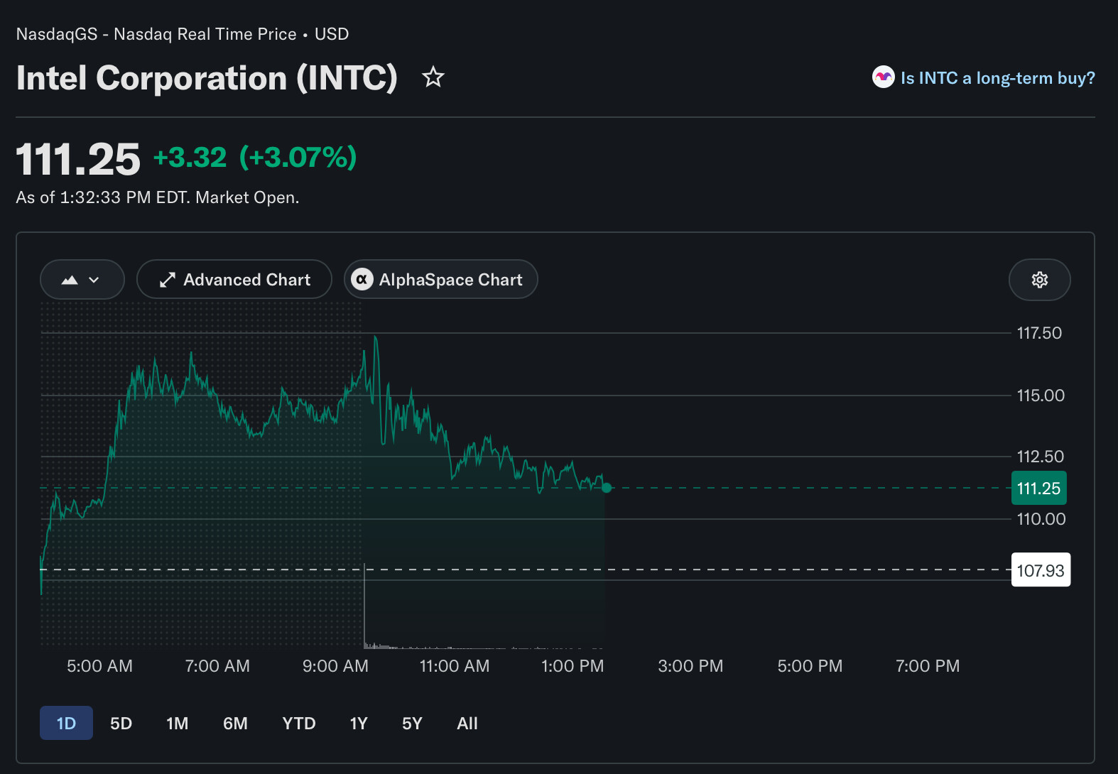1118x774 pixels.
Task: Show the 5Y price history
Action: [x=412, y=723]
